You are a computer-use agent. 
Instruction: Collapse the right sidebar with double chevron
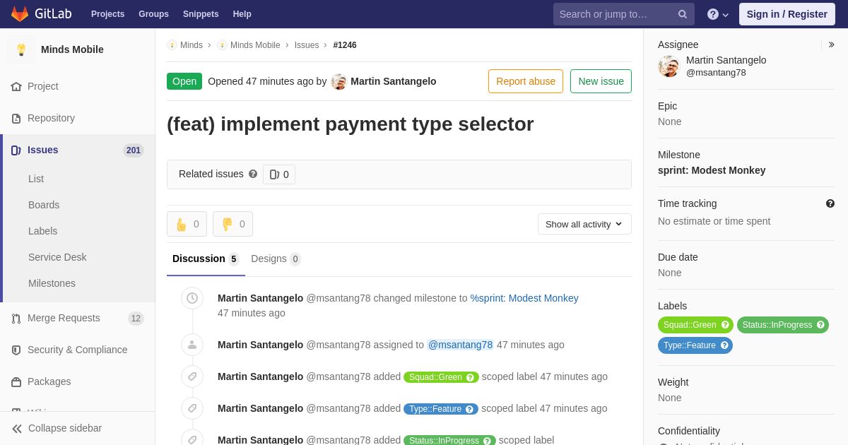tap(831, 44)
